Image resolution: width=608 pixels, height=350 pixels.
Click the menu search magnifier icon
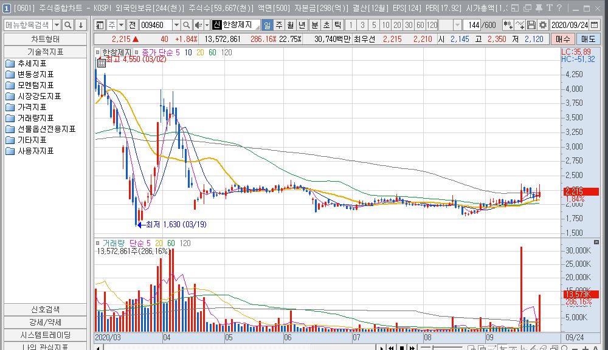pyautogui.click(x=68, y=25)
